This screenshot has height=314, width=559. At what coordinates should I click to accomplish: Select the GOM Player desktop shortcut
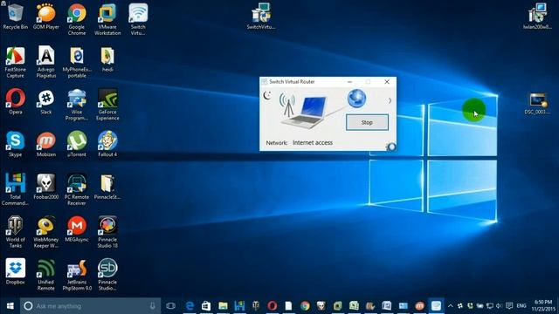(x=46, y=17)
